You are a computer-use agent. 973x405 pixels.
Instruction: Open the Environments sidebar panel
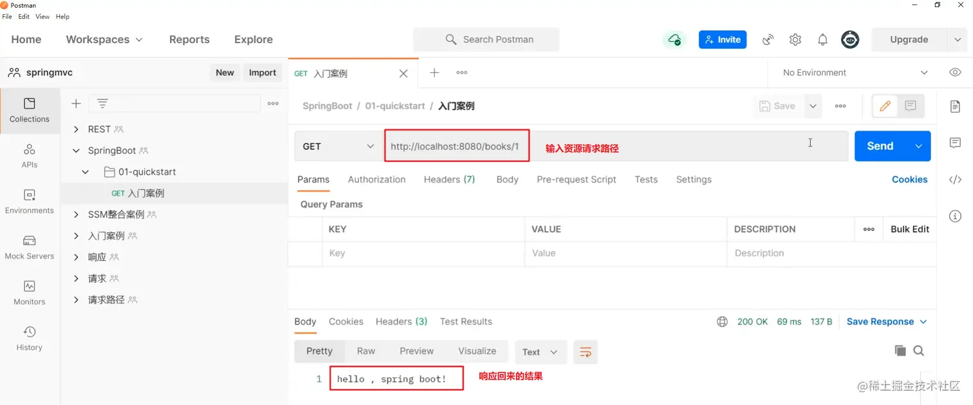(x=30, y=202)
